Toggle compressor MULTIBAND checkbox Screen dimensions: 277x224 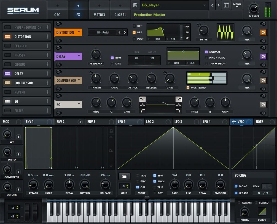coord(188,87)
